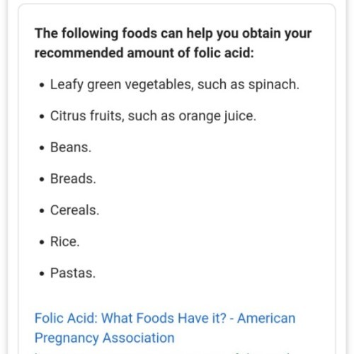Click the Cereals list entry

[75, 210]
